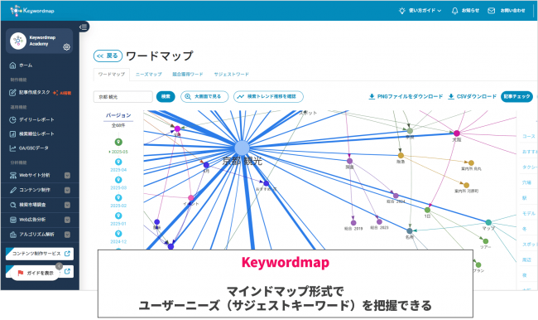Click タクシー in the right word list
The image size is (538, 320).
coord(530,167)
